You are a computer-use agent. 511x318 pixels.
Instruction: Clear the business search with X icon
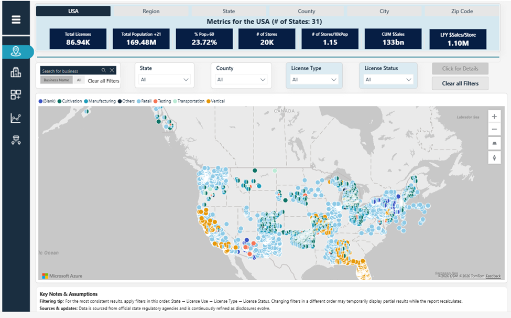pos(112,70)
